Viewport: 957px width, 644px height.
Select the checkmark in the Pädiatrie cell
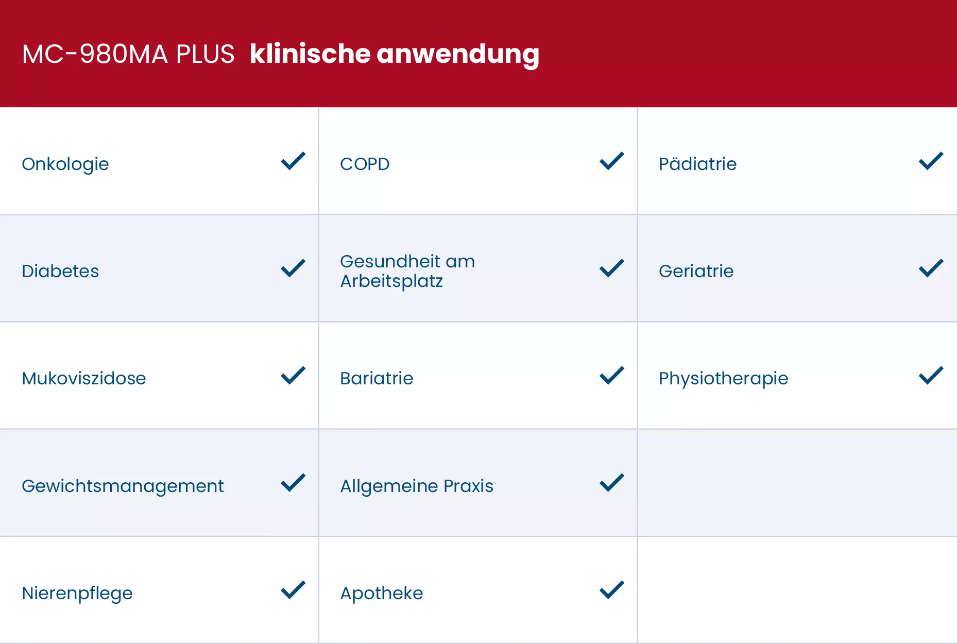(931, 161)
